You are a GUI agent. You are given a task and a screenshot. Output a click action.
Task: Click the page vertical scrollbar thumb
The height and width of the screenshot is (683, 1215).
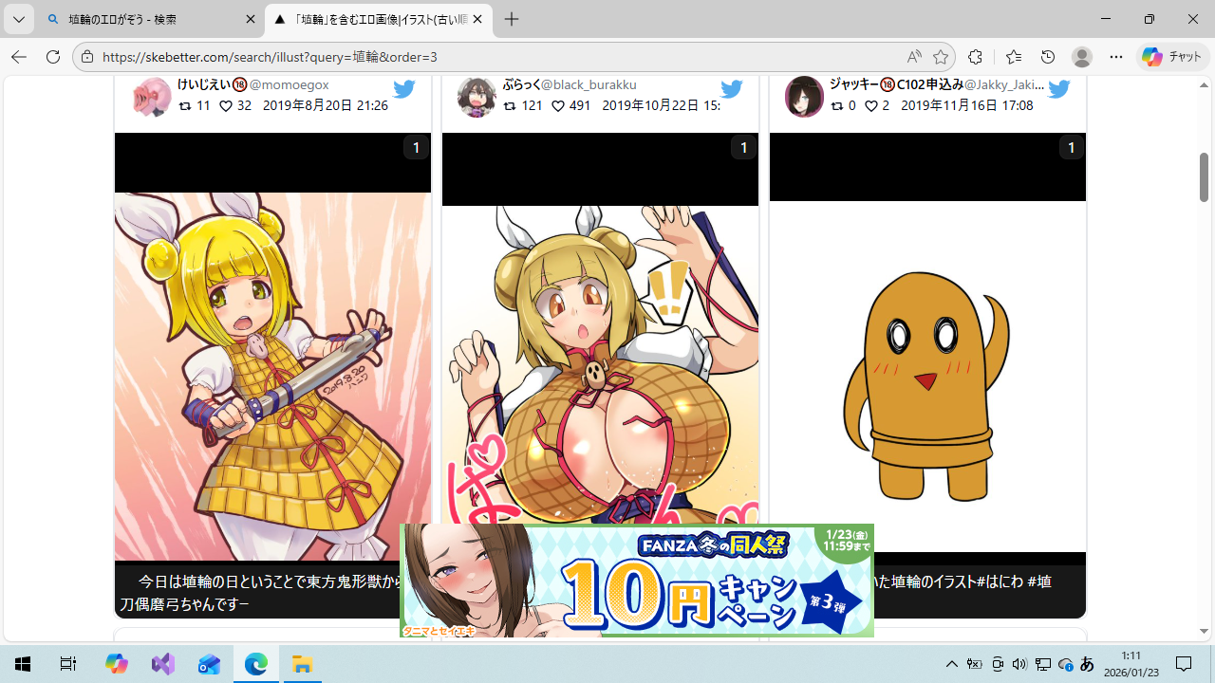pyautogui.click(x=1205, y=176)
